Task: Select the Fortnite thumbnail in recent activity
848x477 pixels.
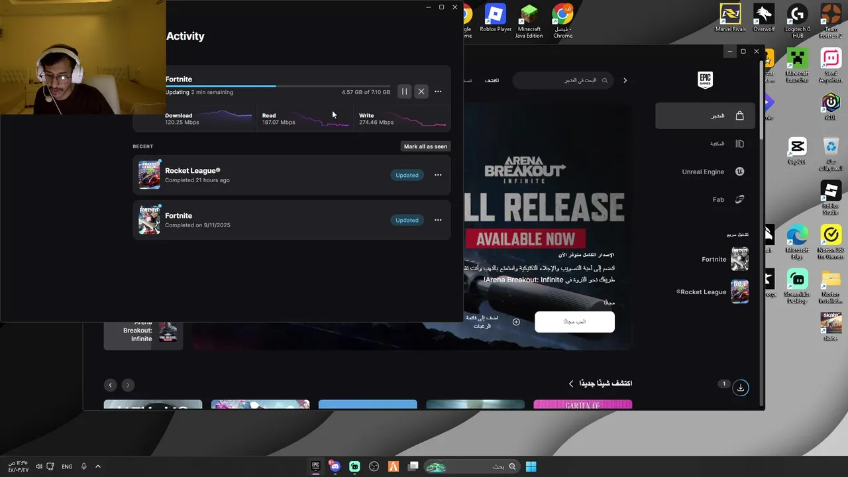Action: (149, 220)
